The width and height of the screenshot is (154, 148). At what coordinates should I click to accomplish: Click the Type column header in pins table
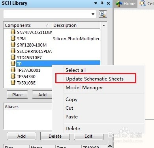pos(68,146)
